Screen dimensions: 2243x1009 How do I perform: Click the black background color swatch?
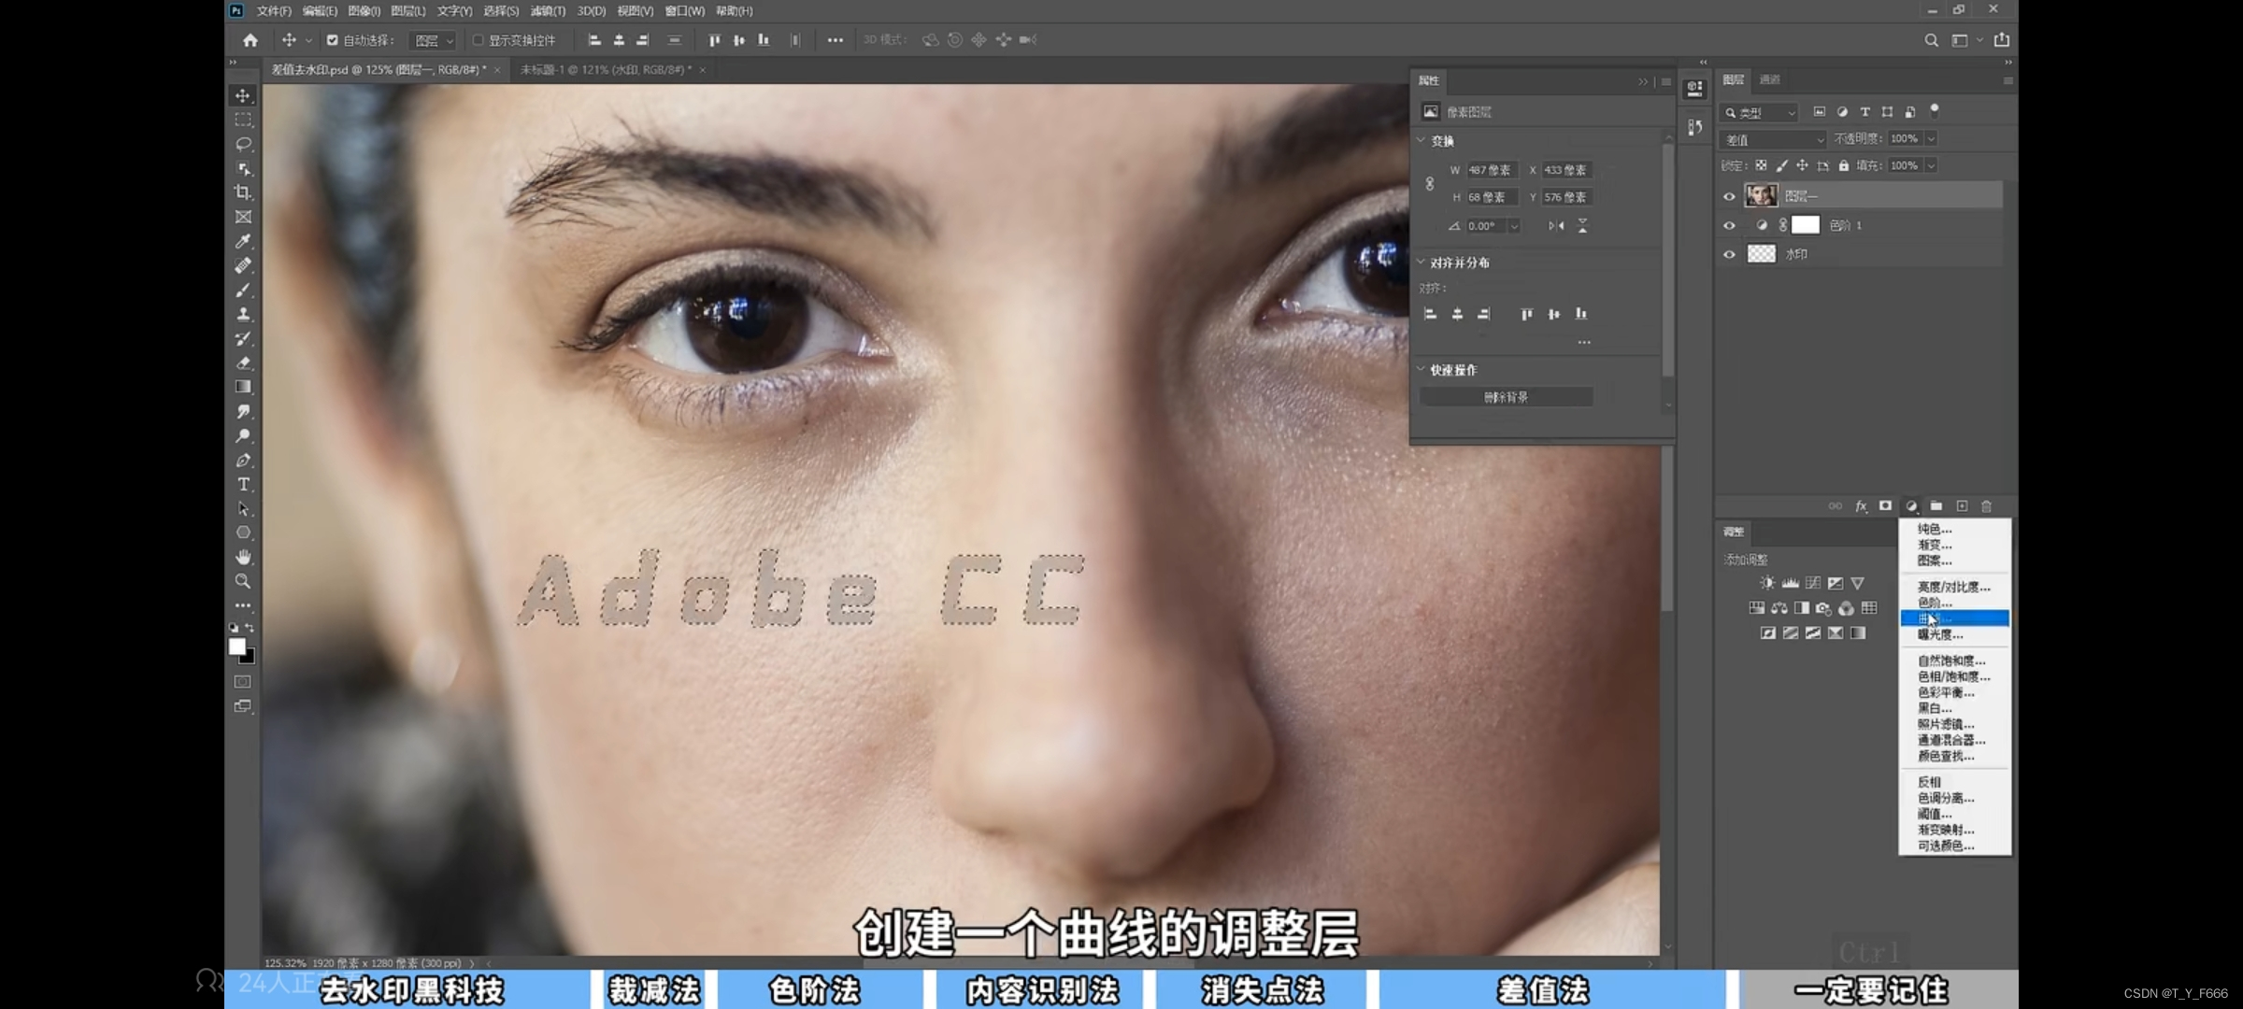pyautogui.click(x=249, y=658)
